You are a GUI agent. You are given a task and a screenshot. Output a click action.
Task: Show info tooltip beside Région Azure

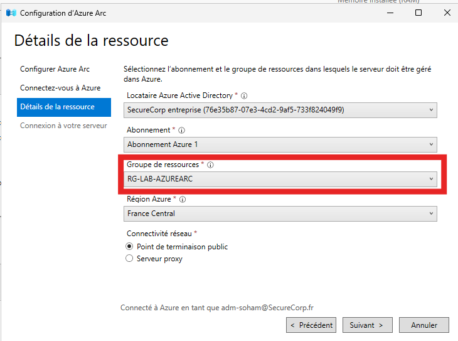183,199
